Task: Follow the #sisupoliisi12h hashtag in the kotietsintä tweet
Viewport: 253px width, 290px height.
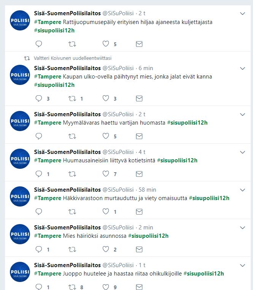Action: (177, 160)
